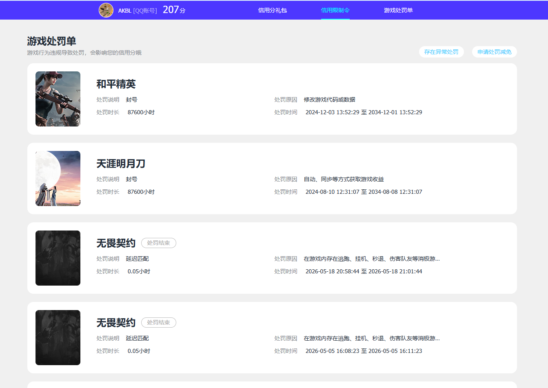Image resolution: width=548 pixels, height=388 pixels.
Task: Click the second 处罚结束 status badge
Action: coord(159,322)
